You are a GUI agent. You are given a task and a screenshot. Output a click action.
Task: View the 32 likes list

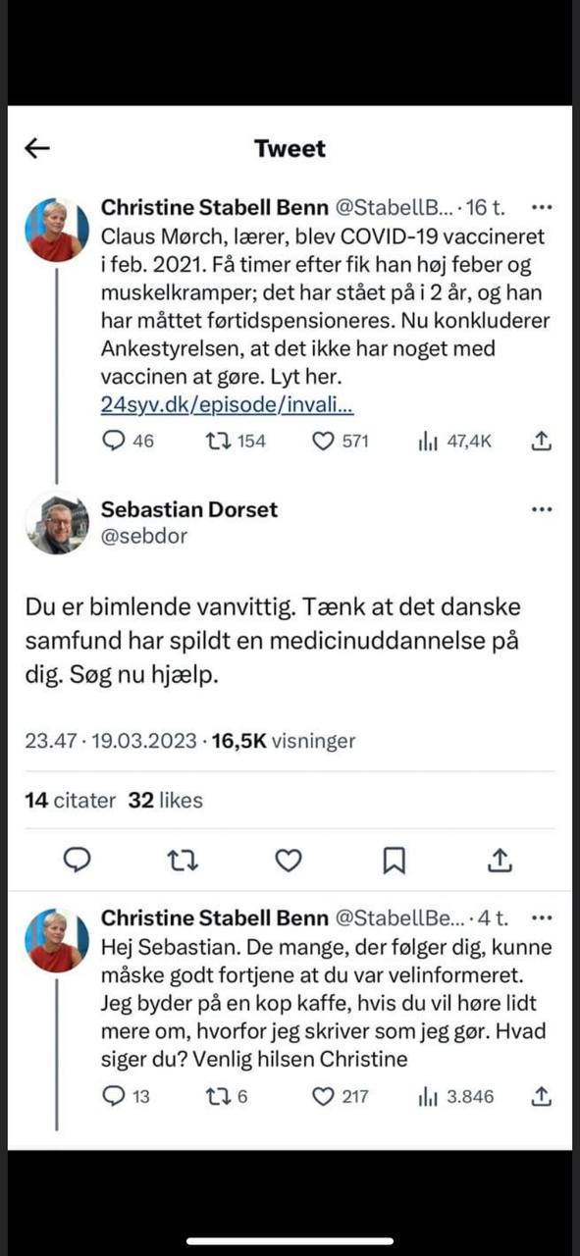click(x=166, y=800)
